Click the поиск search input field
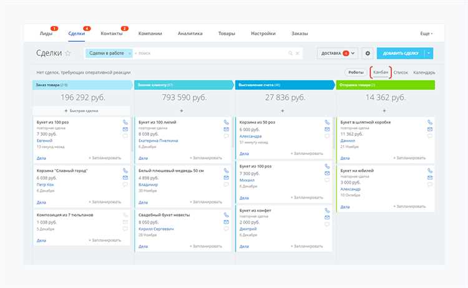The height and width of the screenshot is (288, 468). click(x=210, y=53)
